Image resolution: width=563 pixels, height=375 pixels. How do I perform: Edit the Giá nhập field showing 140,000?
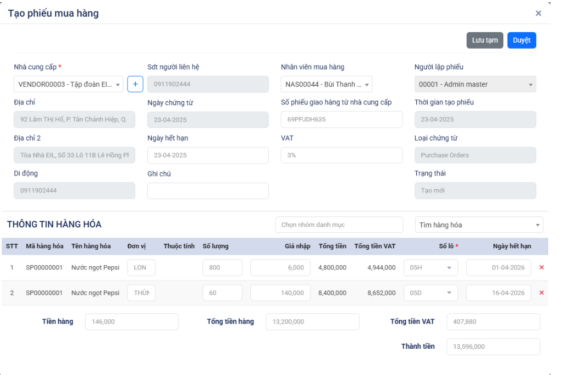(x=280, y=293)
